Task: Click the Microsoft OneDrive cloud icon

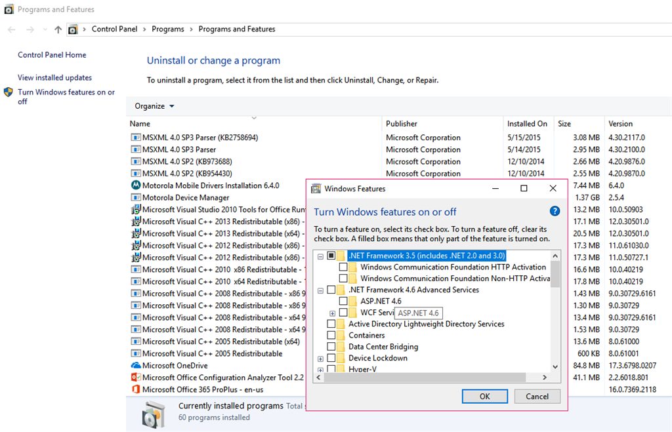Action: (x=136, y=365)
